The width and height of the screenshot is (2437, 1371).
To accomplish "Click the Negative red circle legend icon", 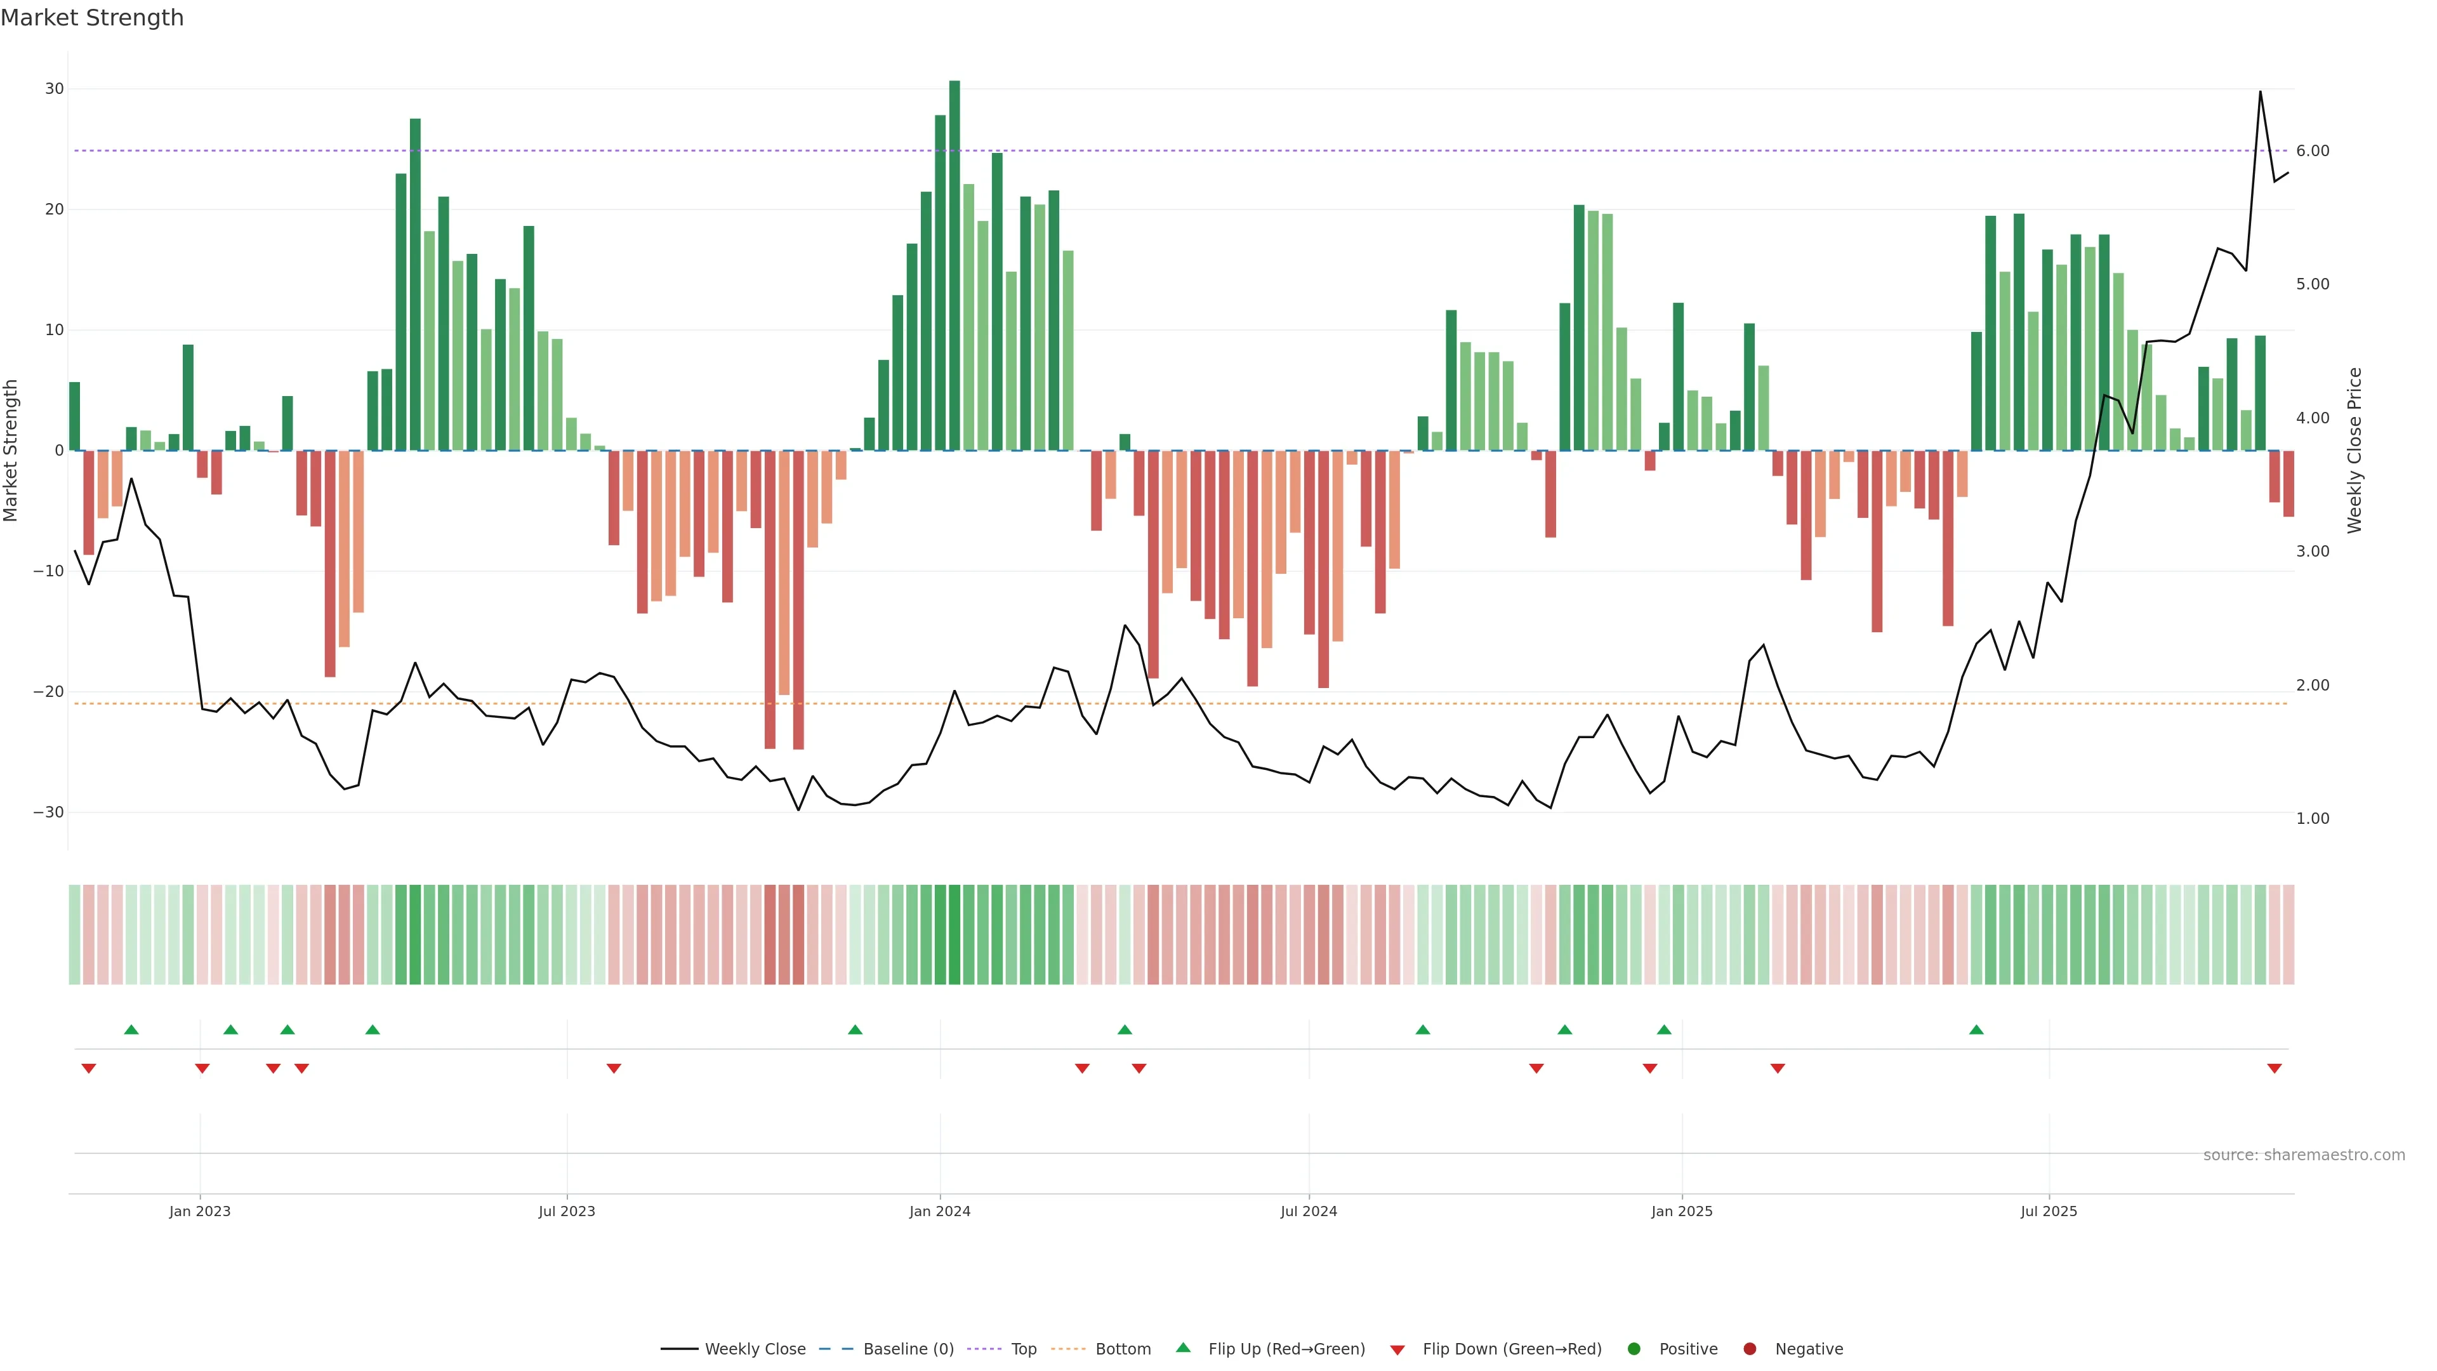I will (x=1749, y=1348).
